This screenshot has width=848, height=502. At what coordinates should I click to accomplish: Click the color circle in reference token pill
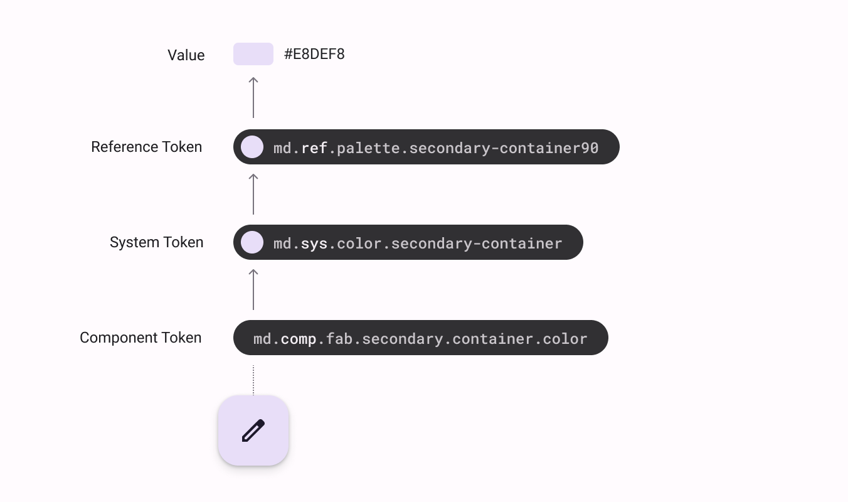point(252,147)
